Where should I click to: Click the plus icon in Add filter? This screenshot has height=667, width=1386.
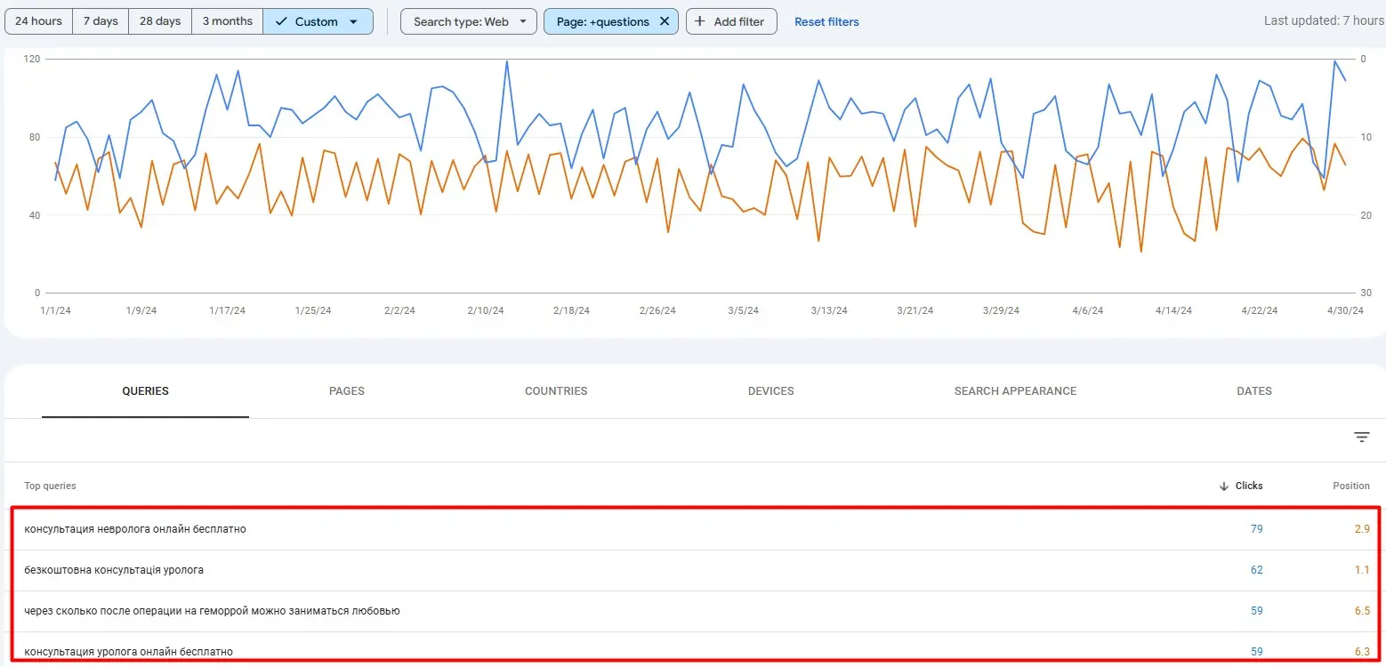[x=701, y=21]
